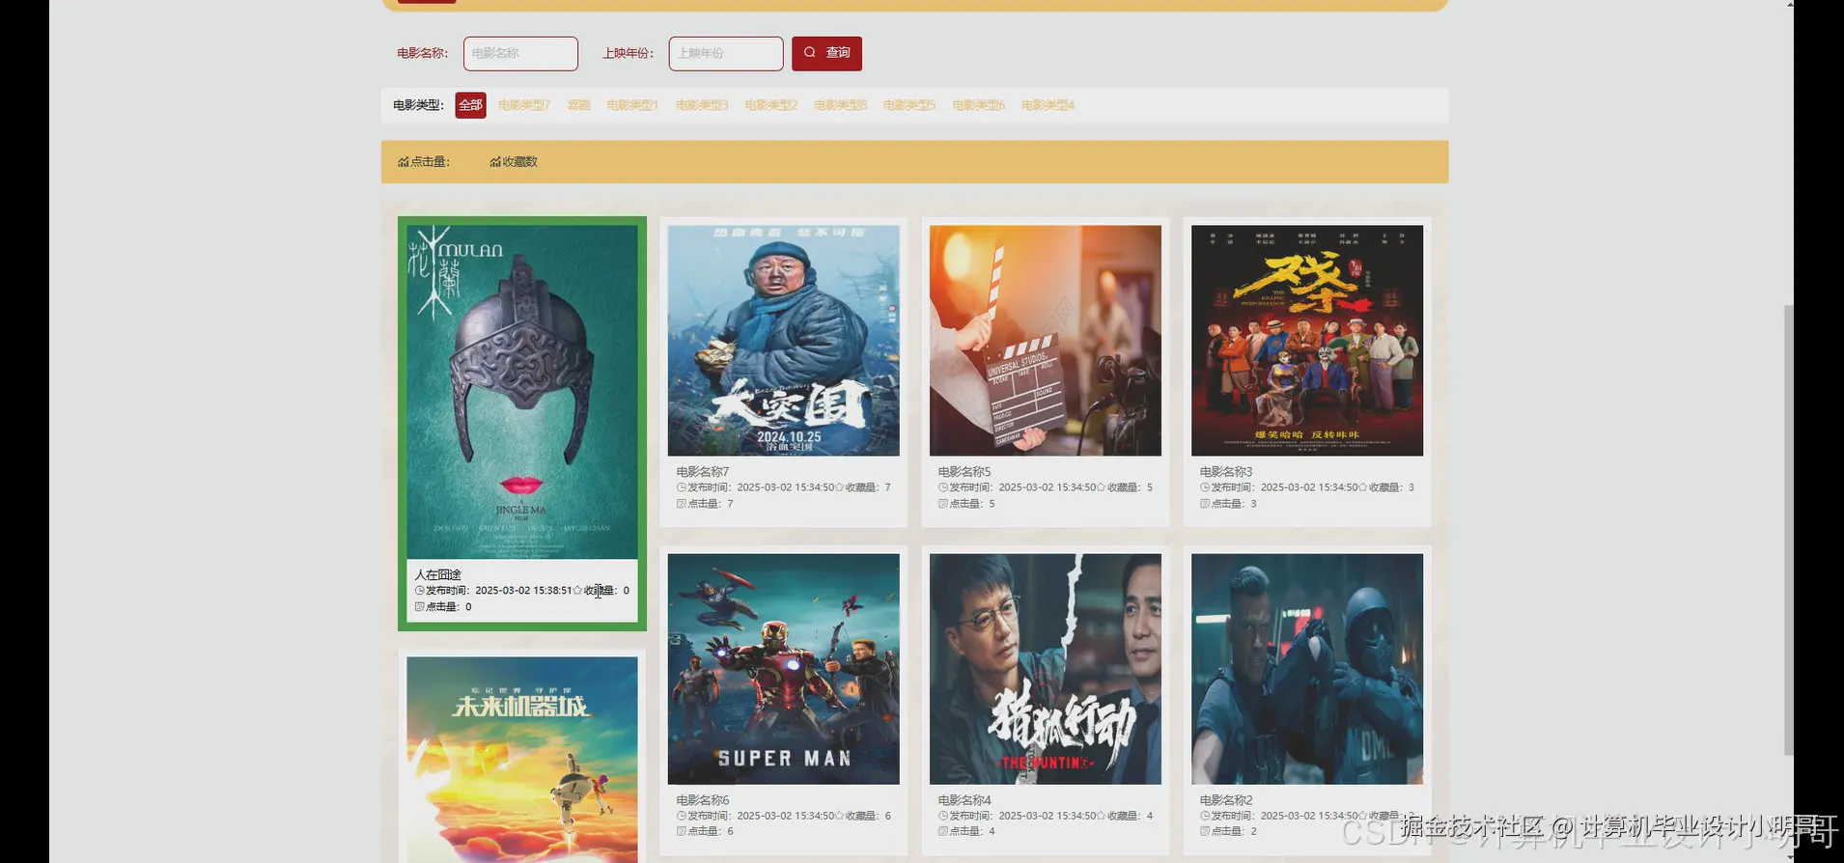Click the star 收藏量 icon on 电影名称5 card
This screenshot has height=863, width=1844.
pyautogui.click(x=1101, y=487)
